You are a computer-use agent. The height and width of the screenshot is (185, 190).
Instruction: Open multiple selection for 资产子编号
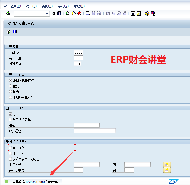[167, 170]
